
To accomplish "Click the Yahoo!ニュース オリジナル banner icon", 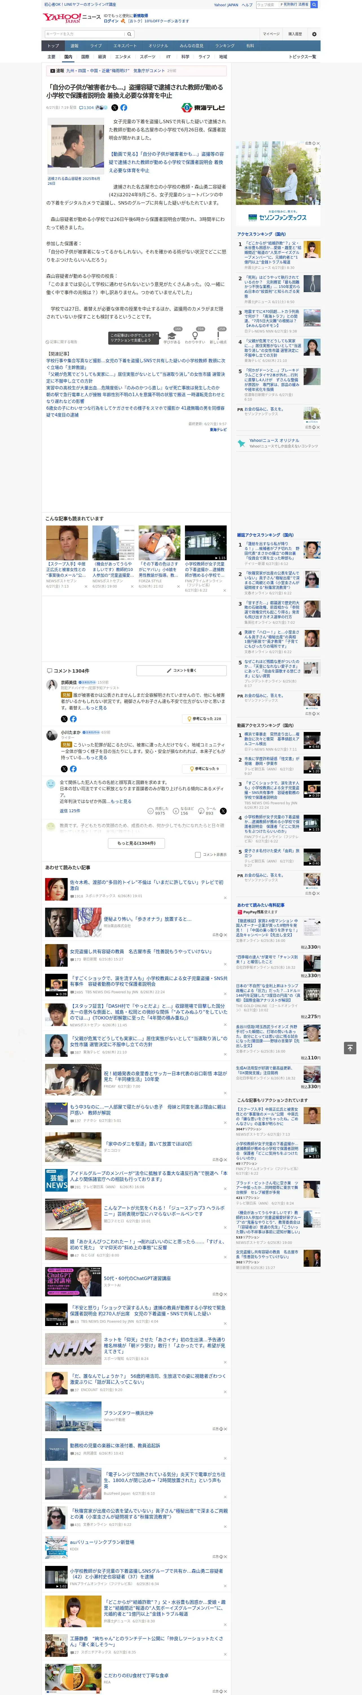I will click(x=242, y=443).
